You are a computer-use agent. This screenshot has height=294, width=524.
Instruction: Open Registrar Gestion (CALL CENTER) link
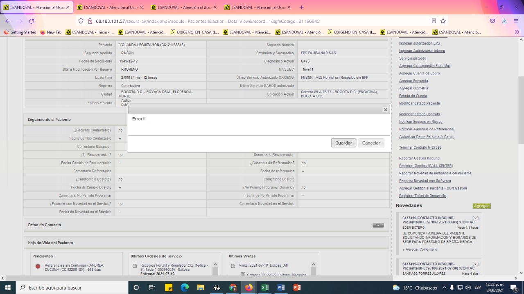pos(426,166)
